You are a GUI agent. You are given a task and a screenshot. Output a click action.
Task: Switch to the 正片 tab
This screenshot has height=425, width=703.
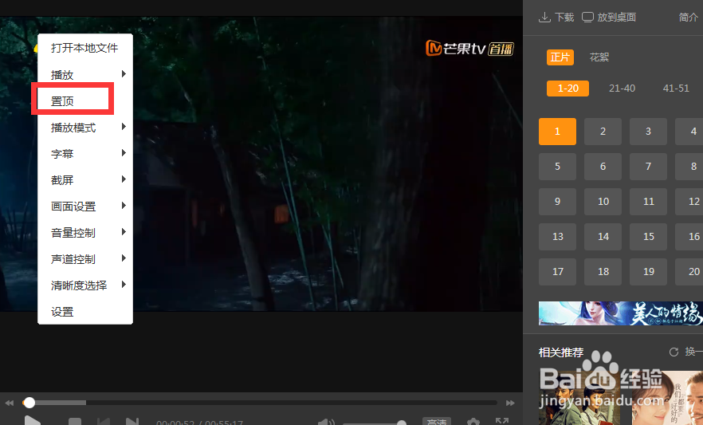point(560,57)
